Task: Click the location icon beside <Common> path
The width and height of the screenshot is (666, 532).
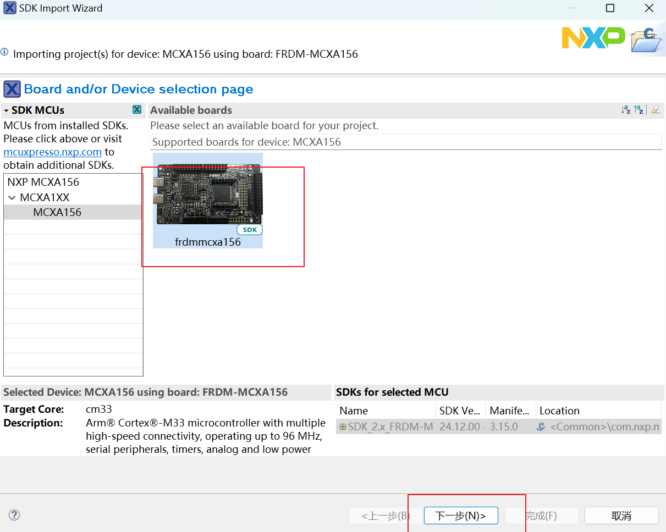Action: pyautogui.click(x=541, y=426)
